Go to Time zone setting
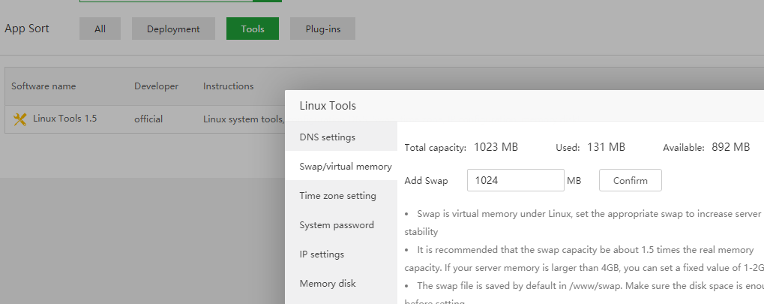 click(x=337, y=195)
